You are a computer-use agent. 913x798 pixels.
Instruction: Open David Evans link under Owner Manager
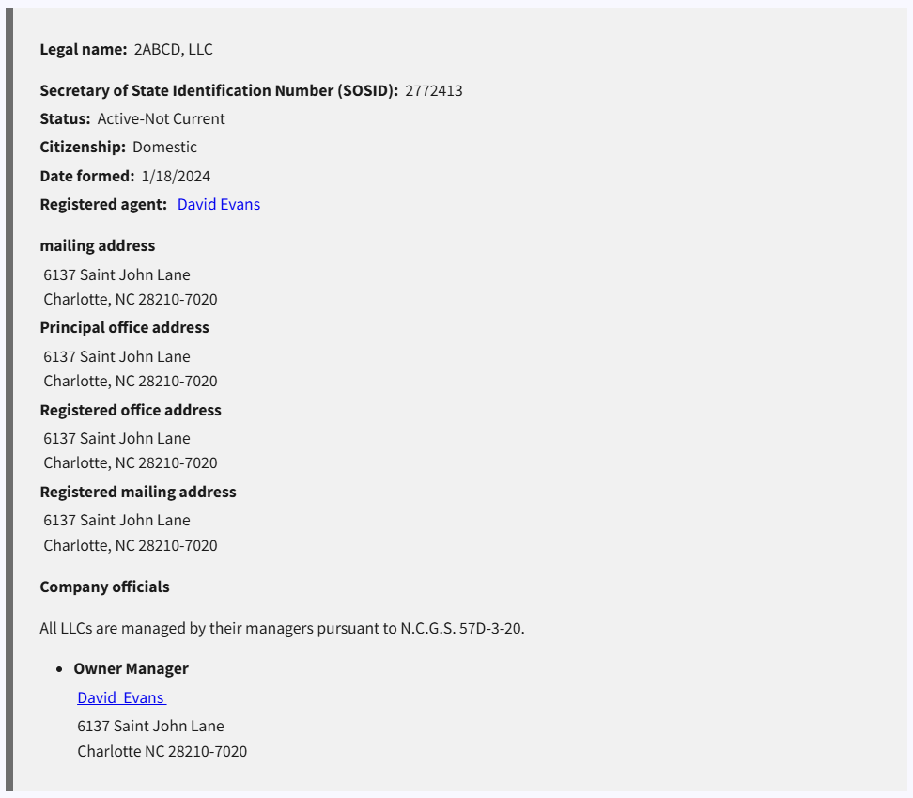click(121, 697)
